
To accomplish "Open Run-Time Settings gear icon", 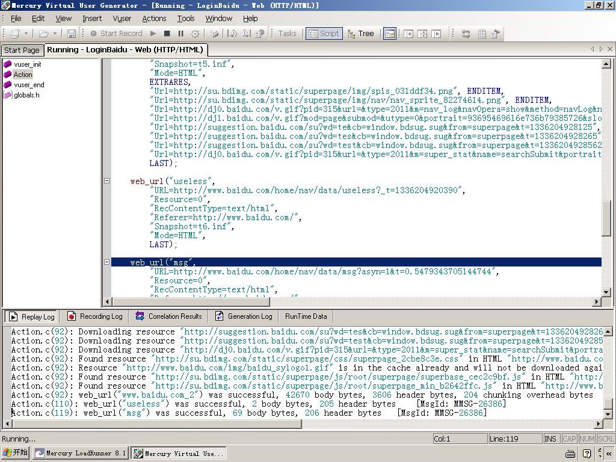I will tap(196, 34).
